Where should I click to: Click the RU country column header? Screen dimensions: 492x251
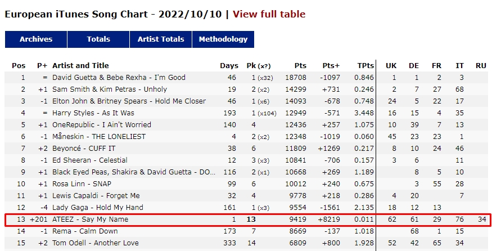tap(481, 66)
